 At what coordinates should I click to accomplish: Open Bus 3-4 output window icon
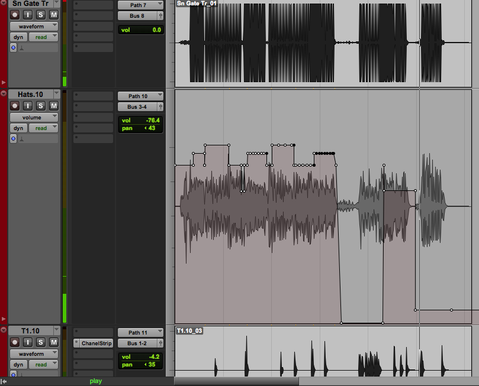point(160,107)
